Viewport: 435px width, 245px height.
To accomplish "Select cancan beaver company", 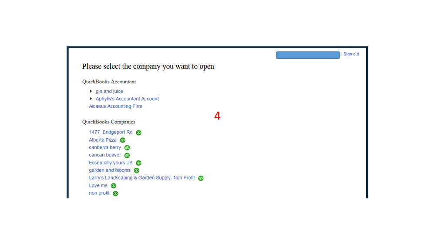I will pyautogui.click(x=105, y=155).
